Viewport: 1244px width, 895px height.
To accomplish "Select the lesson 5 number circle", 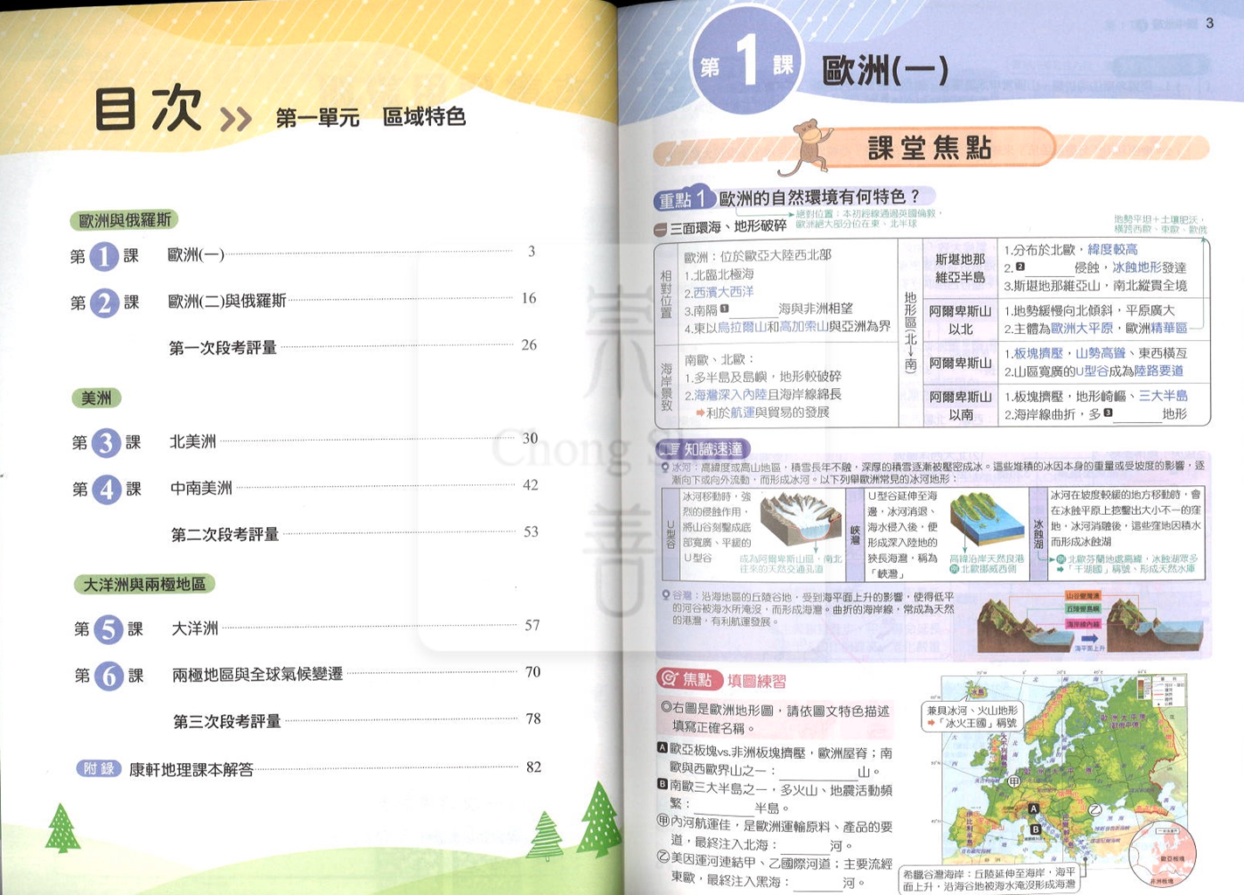I will (x=108, y=629).
